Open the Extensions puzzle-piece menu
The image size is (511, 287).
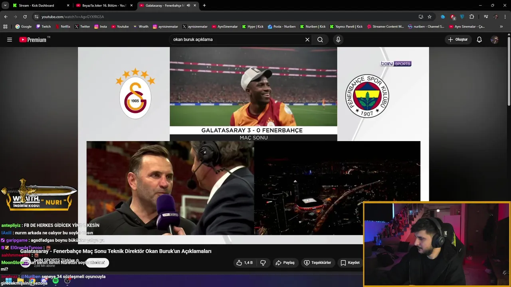472,17
